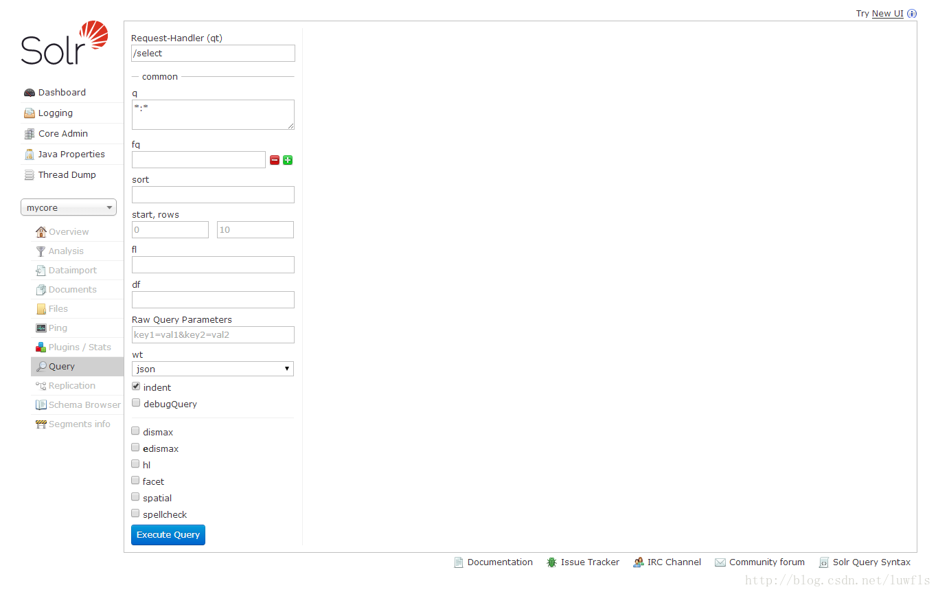
Task: Click the start value field showing 0
Action: click(x=170, y=230)
